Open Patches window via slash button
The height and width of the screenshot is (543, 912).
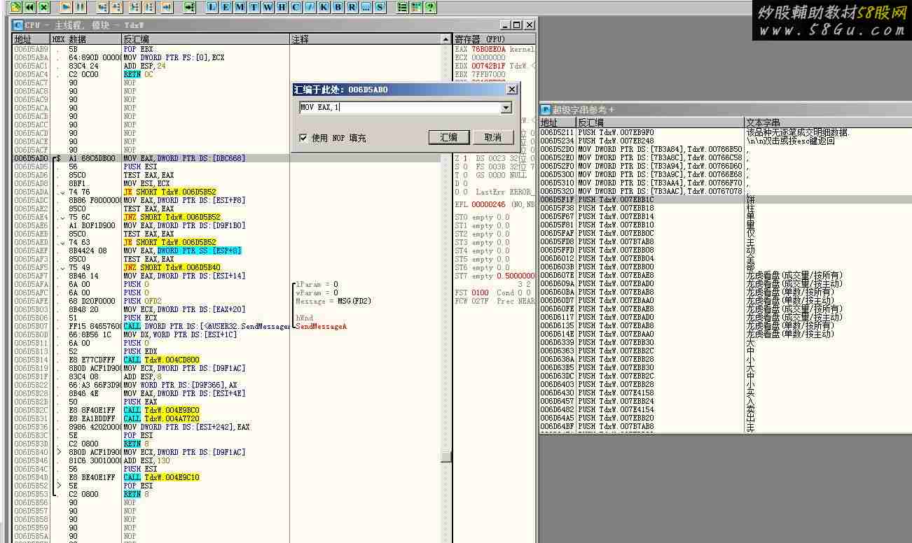tap(309, 7)
